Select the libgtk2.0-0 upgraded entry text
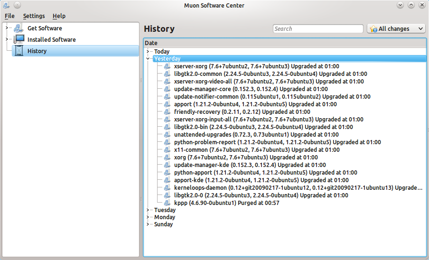The height and width of the screenshot is (260, 429). [261, 195]
